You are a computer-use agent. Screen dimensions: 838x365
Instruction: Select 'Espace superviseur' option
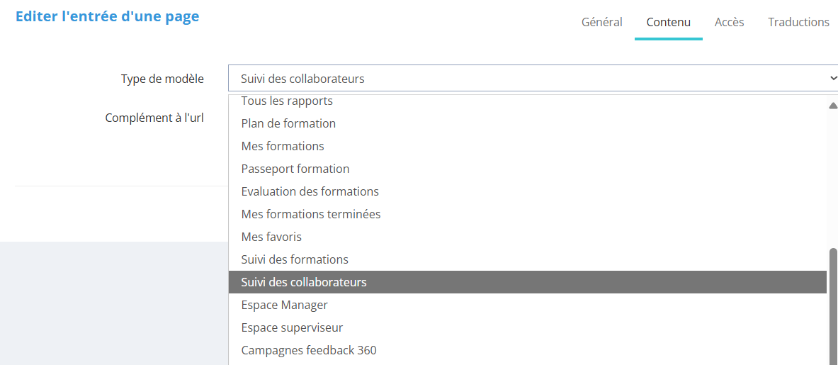pos(292,327)
